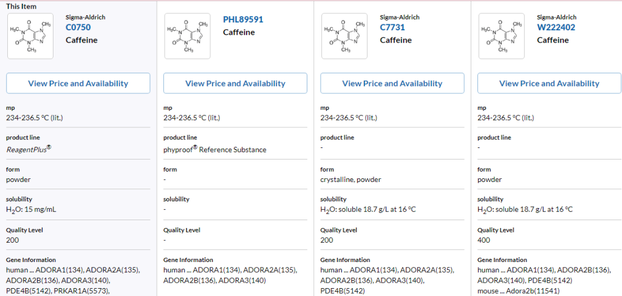Open product number PHL89591

[x=243, y=19]
